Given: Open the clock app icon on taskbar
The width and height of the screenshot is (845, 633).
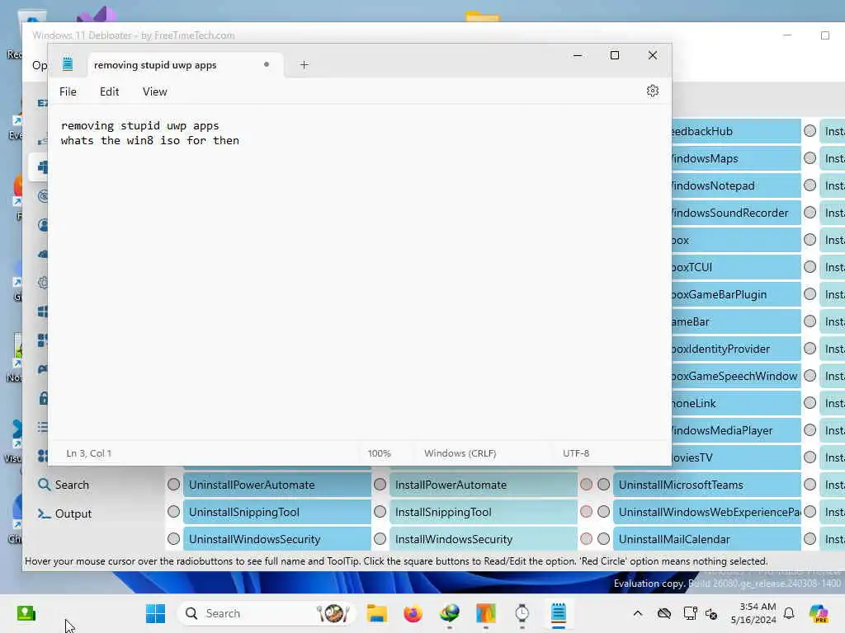Looking at the screenshot, I should (522, 613).
